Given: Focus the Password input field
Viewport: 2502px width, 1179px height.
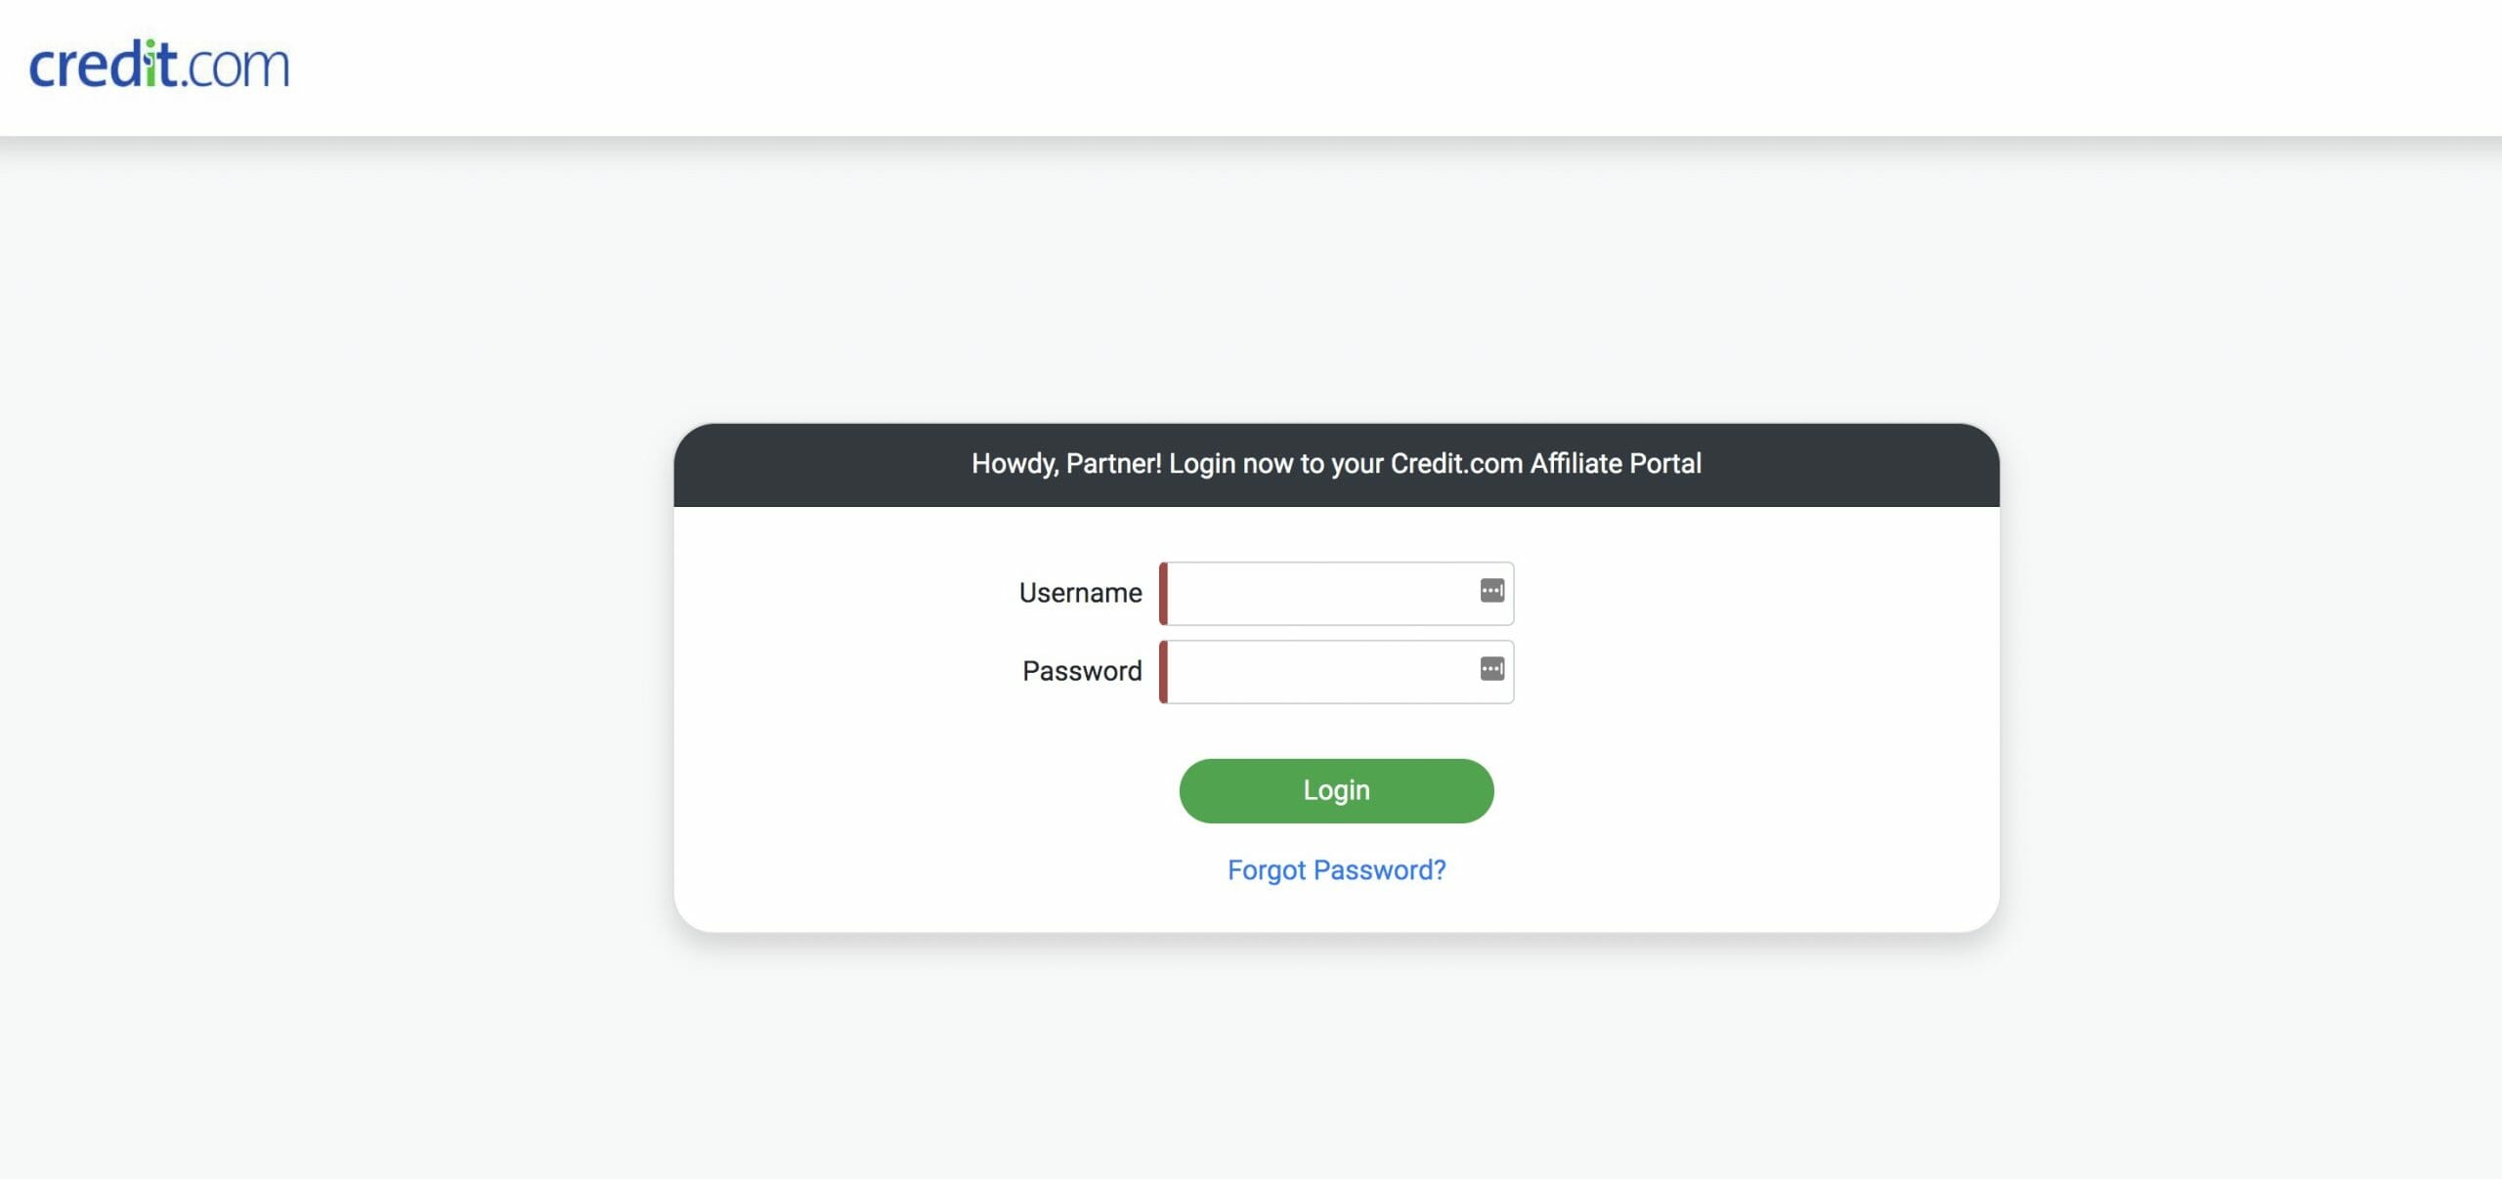Looking at the screenshot, I should [1336, 672].
